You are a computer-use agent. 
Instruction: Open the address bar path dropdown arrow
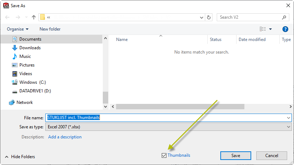(202, 17)
